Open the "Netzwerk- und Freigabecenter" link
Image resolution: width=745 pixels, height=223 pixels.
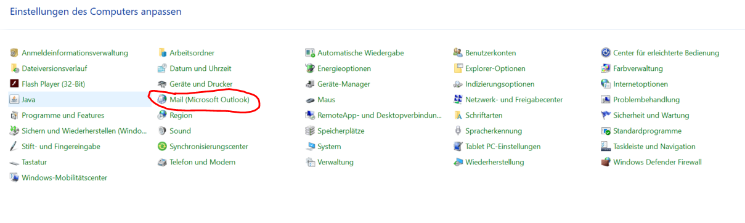(514, 100)
